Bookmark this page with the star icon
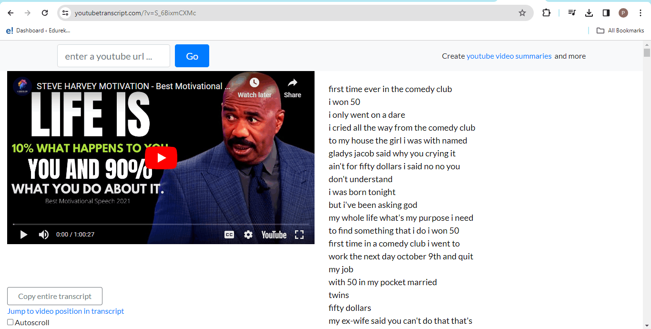The width and height of the screenshot is (651, 329). [x=522, y=13]
